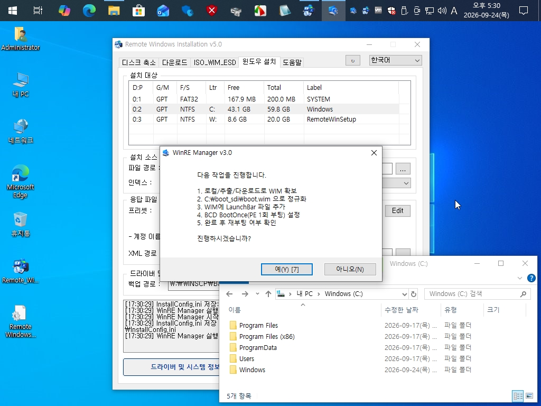Image resolution: width=541 pixels, height=406 pixels.
Task: Select the Remote_Wi... desktop shortcut
Action: coord(21,271)
